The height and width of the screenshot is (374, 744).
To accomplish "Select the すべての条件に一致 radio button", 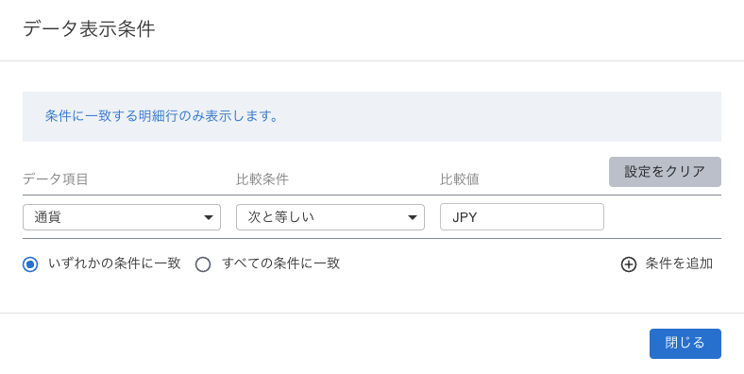I will pyautogui.click(x=203, y=264).
